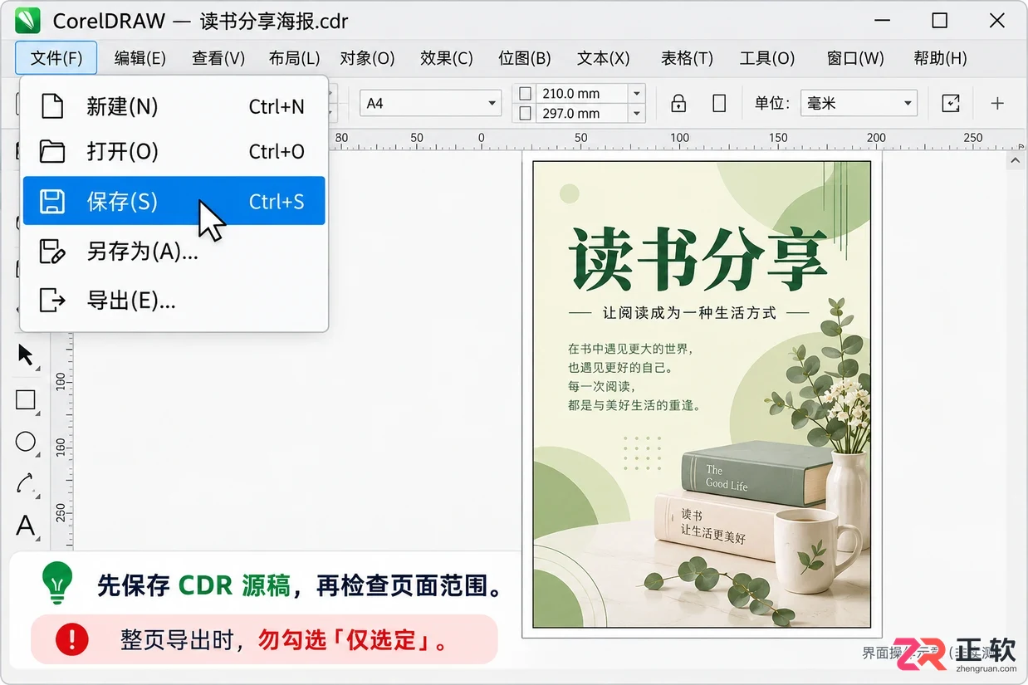Select the Rectangle tool
Image resolution: width=1028 pixels, height=685 pixels.
[26, 400]
